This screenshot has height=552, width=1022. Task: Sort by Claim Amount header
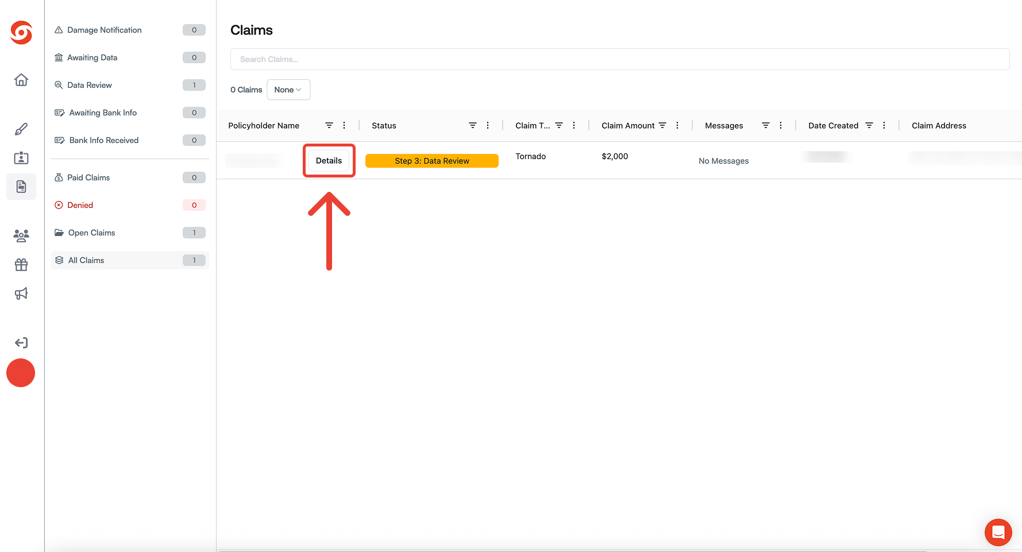point(628,126)
